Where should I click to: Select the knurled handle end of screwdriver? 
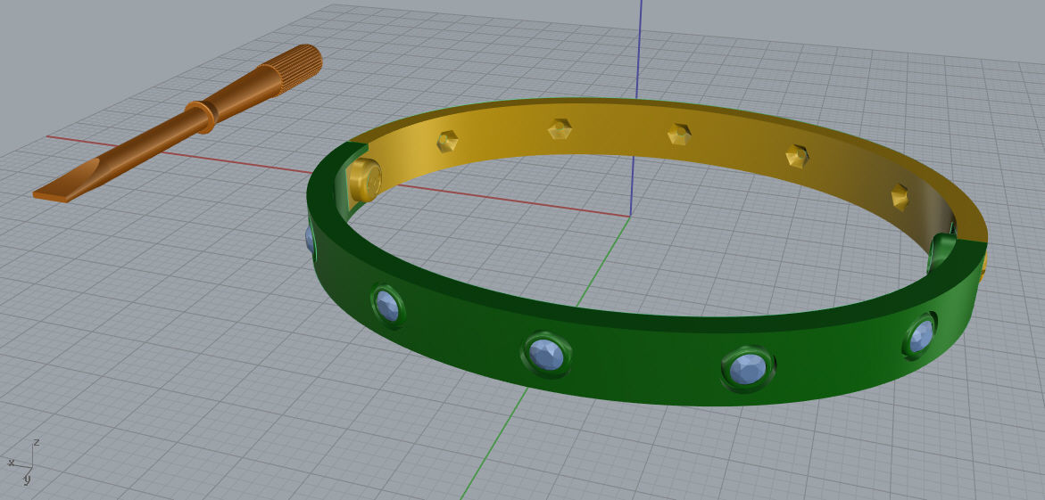[294, 68]
